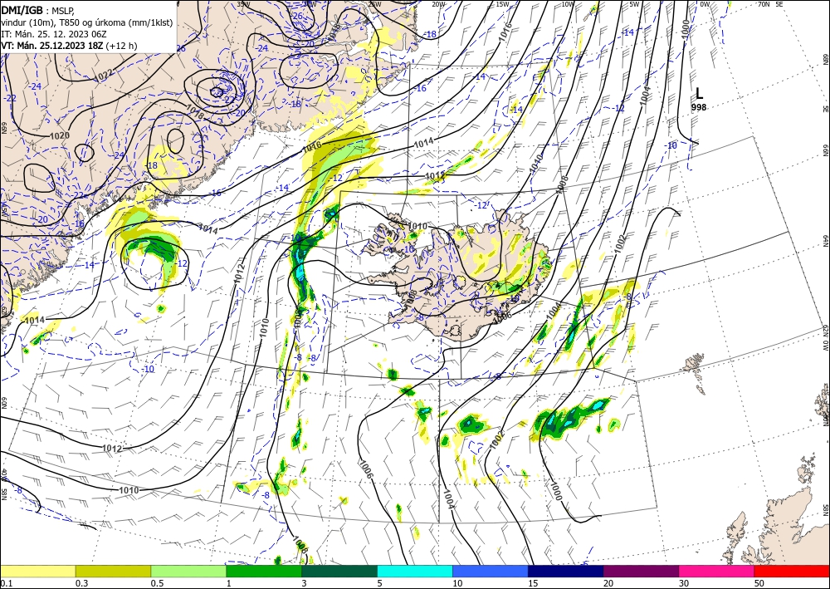
Task: Select the red 50+ mm legend swatch
Action: (792, 571)
